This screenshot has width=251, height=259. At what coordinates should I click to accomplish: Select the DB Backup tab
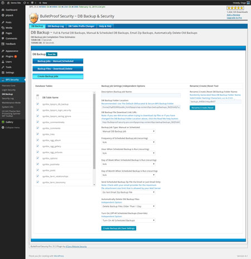click(37, 26)
